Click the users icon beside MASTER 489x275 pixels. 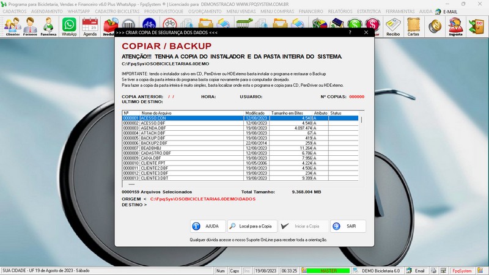304,271
